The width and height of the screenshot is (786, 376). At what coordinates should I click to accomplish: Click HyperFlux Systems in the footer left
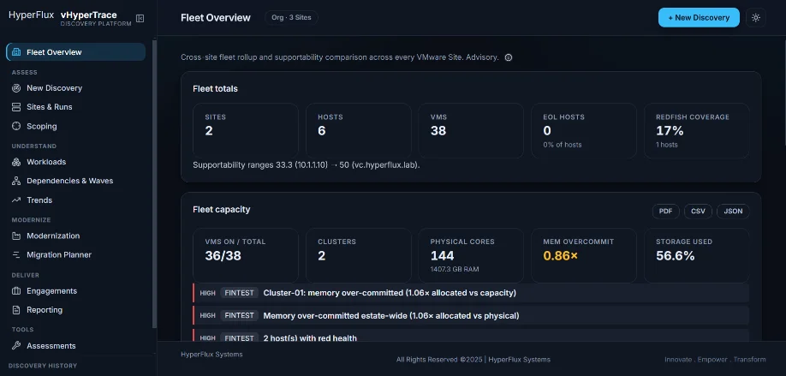211,355
